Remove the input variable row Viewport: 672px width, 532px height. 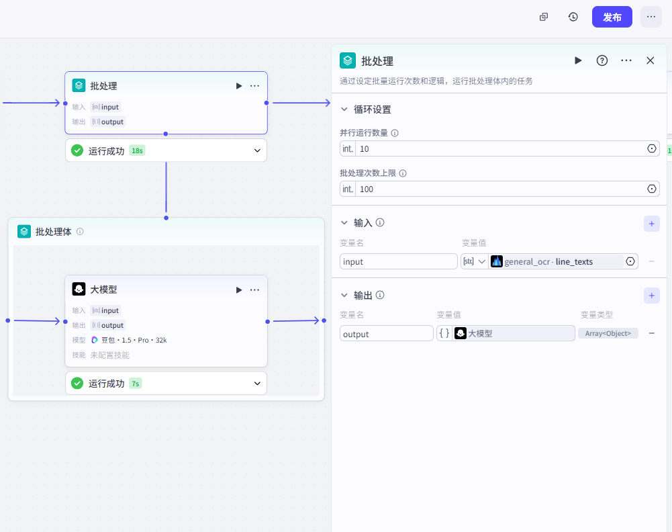(x=651, y=261)
